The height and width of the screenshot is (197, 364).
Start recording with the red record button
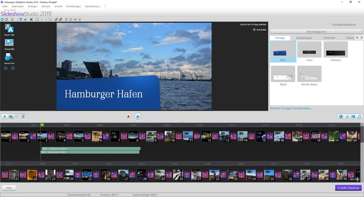coord(128,116)
